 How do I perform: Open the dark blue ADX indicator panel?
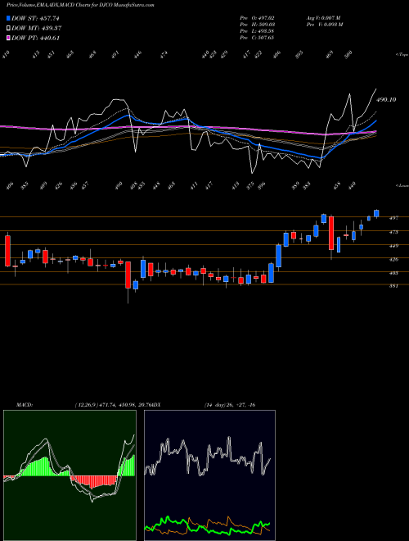(209, 475)
